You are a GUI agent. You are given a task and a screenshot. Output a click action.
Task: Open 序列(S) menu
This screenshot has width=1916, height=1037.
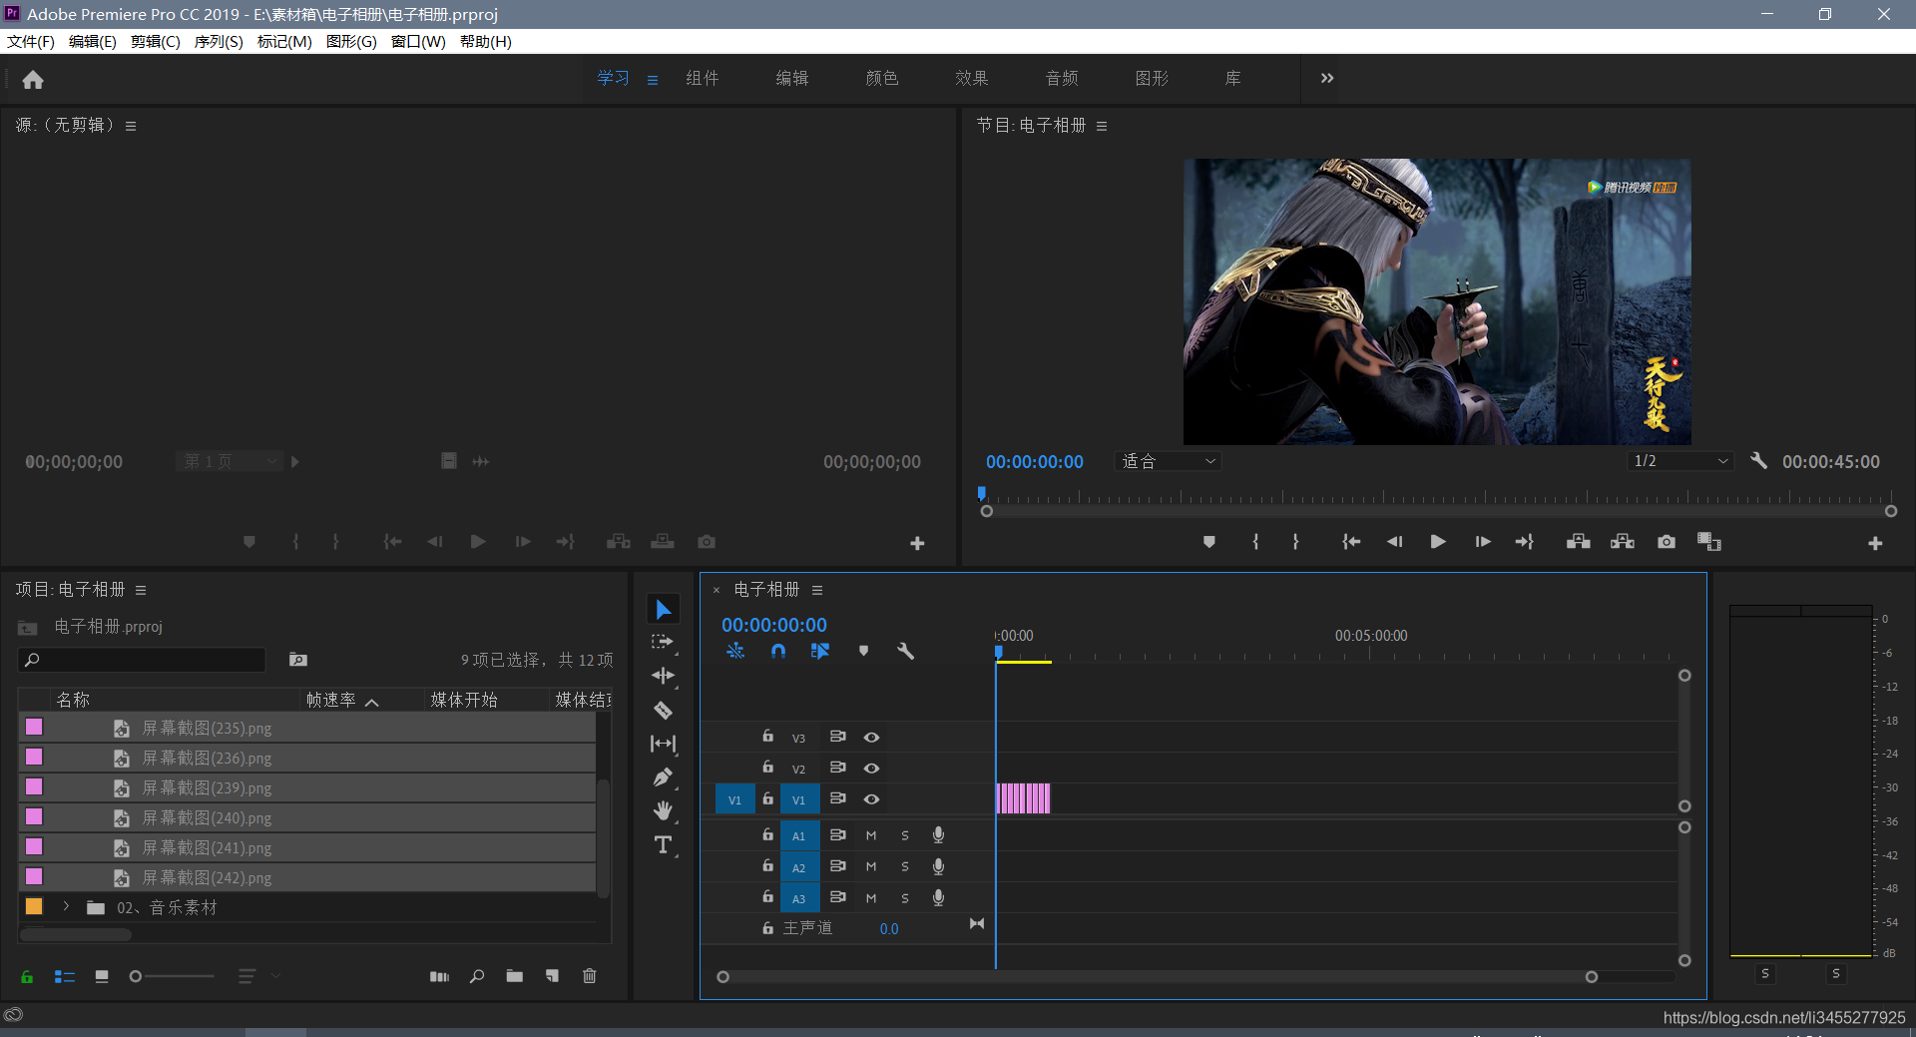click(219, 42)
